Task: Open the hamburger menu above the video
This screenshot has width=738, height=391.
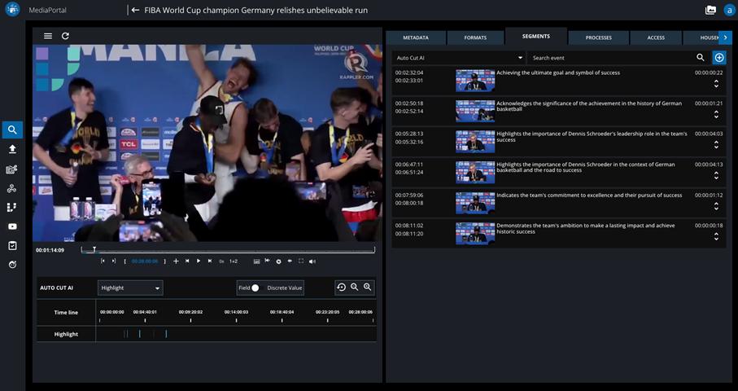Action: [48, 36]
